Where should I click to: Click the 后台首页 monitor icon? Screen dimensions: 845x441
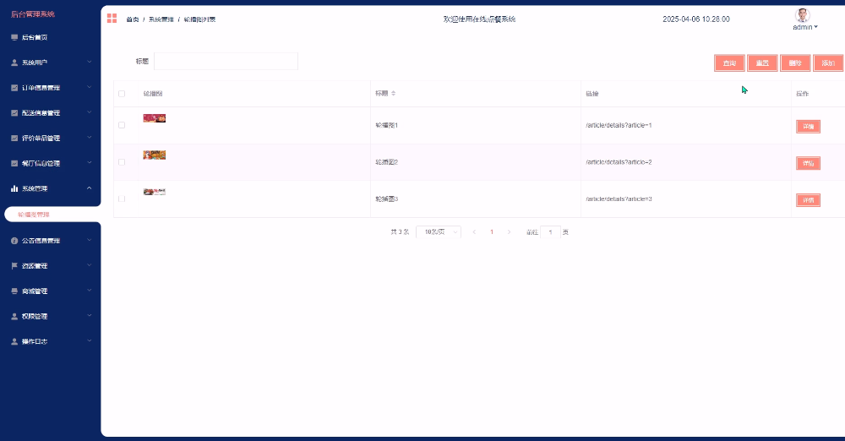click(14, 37)
